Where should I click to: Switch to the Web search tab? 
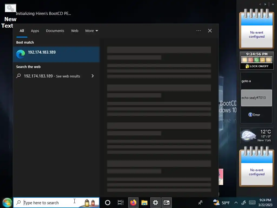point(75,31)
